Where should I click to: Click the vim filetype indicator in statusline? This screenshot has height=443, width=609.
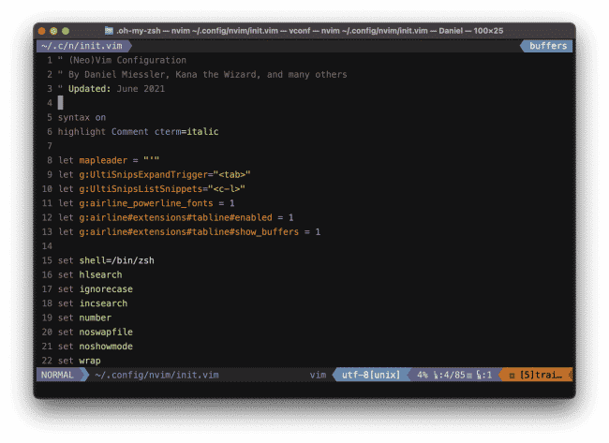(318, 375)
